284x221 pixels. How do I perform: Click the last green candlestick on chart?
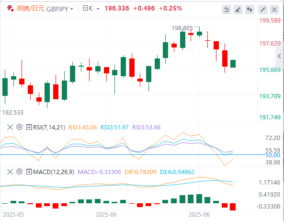coord(233,64)
